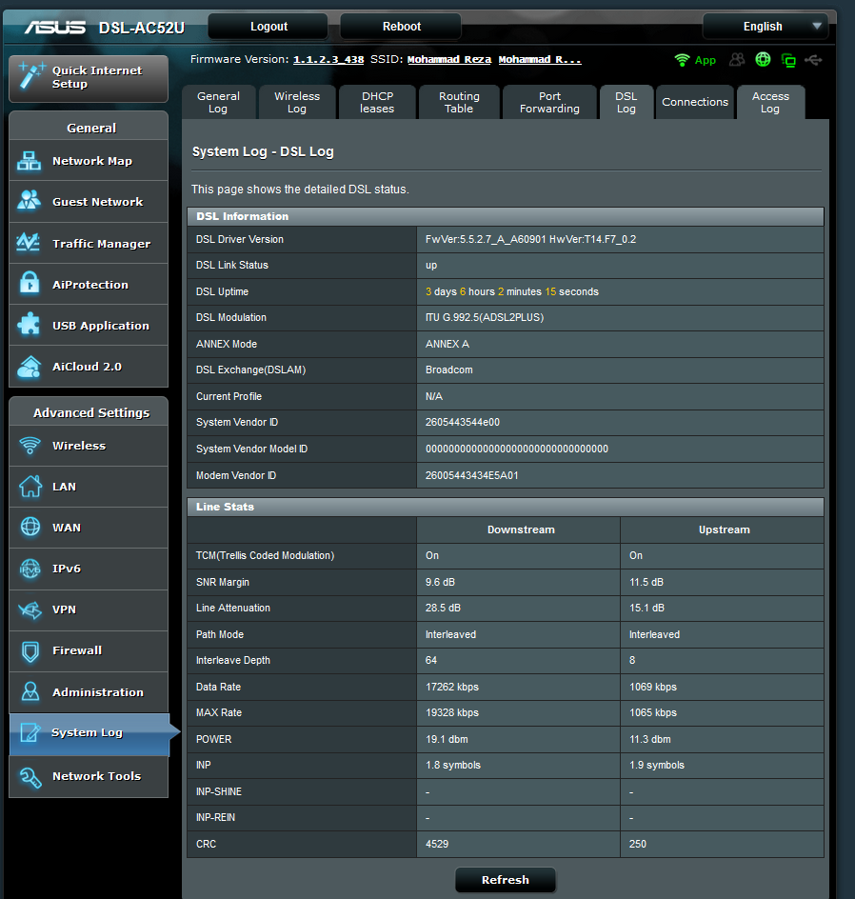Click the DSL Exchange value Broadcom
855x899 pixels.
pos(449,370)
